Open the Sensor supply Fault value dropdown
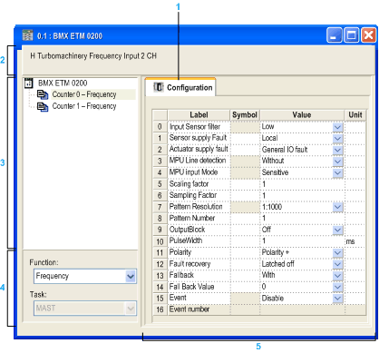This screenshot has width=379, height=353. [x=337, y=139]
